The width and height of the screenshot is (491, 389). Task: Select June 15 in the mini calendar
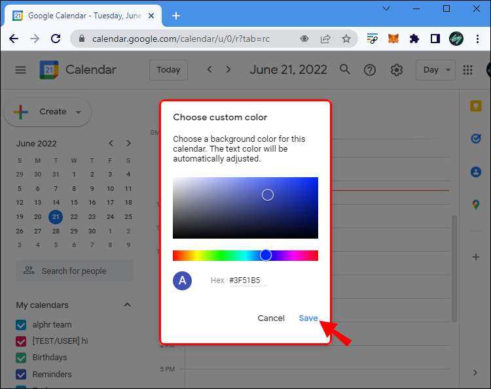[74, 202]
